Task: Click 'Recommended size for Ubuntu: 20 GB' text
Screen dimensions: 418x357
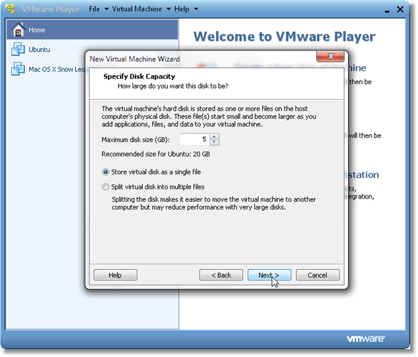Action: point(156,154)
